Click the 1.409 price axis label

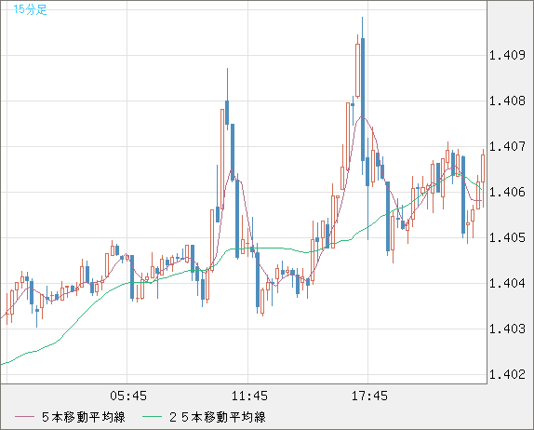(507, 55)
